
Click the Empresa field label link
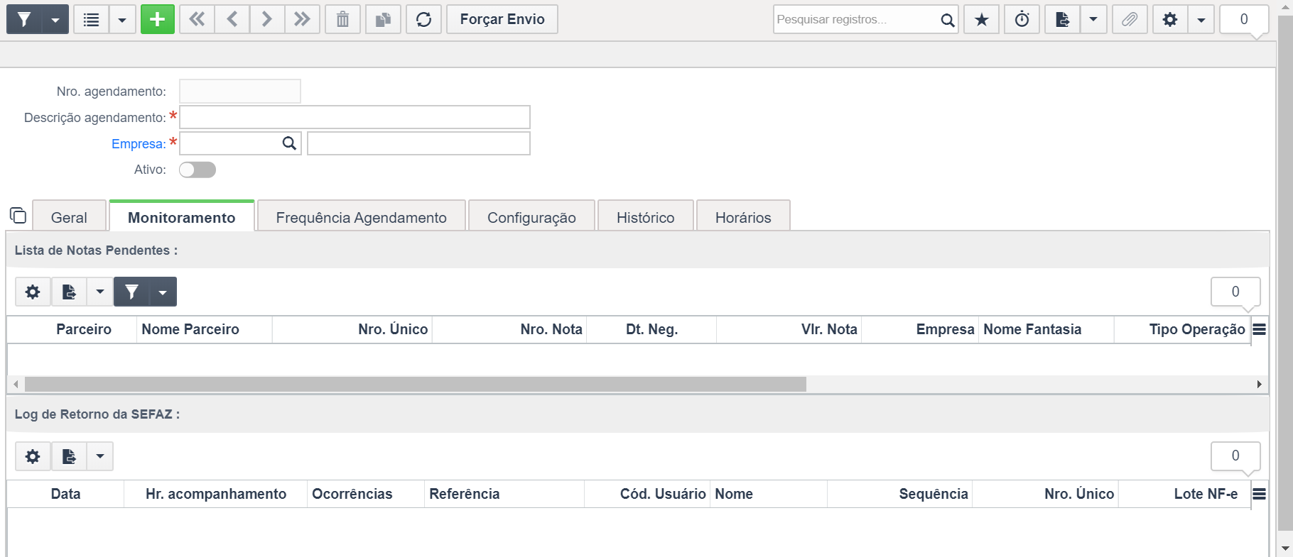139,144
